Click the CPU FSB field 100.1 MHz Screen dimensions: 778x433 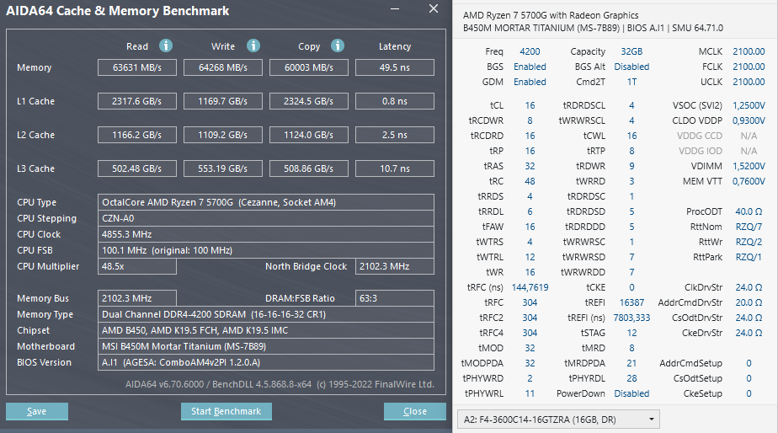pos(266,250)
